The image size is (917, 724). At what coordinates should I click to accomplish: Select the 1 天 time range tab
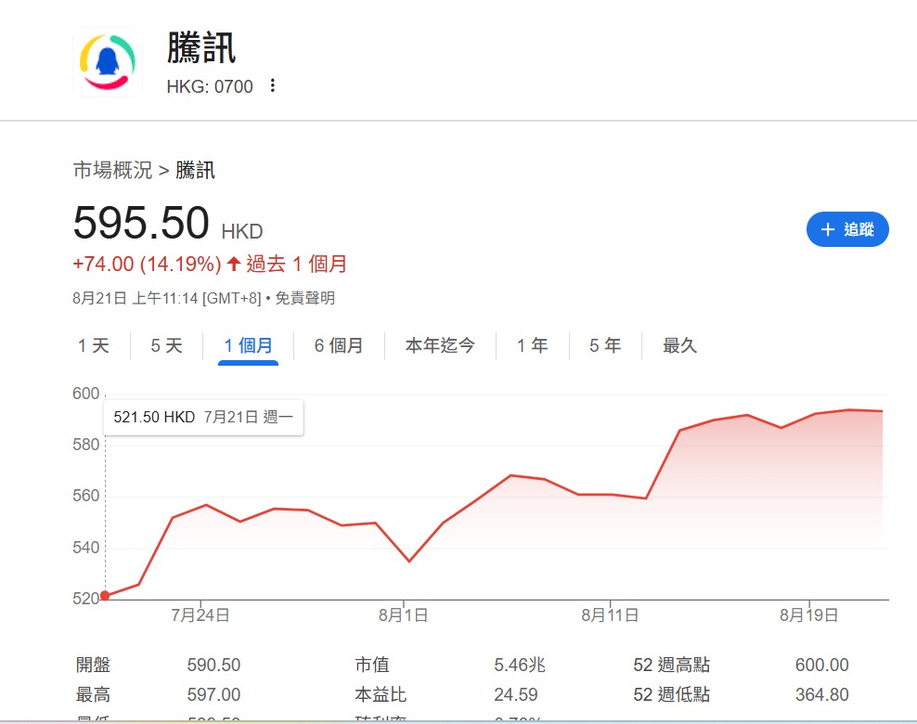coord(94,346)
